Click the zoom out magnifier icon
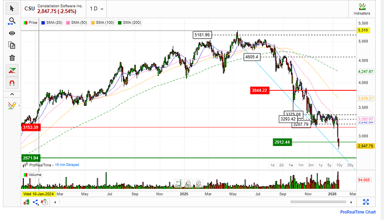 click(x=189, y=183)
